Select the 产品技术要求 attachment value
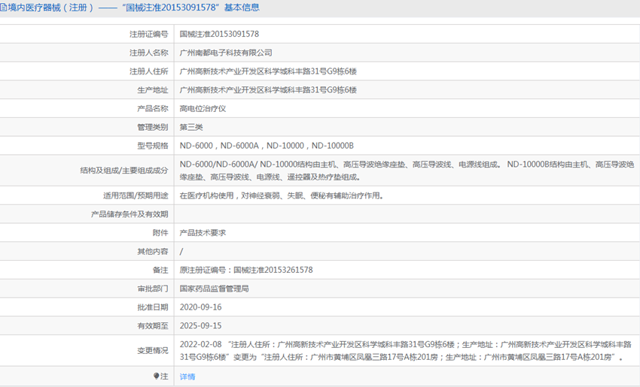Image resolution: width=640 pixels, height=387 pixels. 203,233
